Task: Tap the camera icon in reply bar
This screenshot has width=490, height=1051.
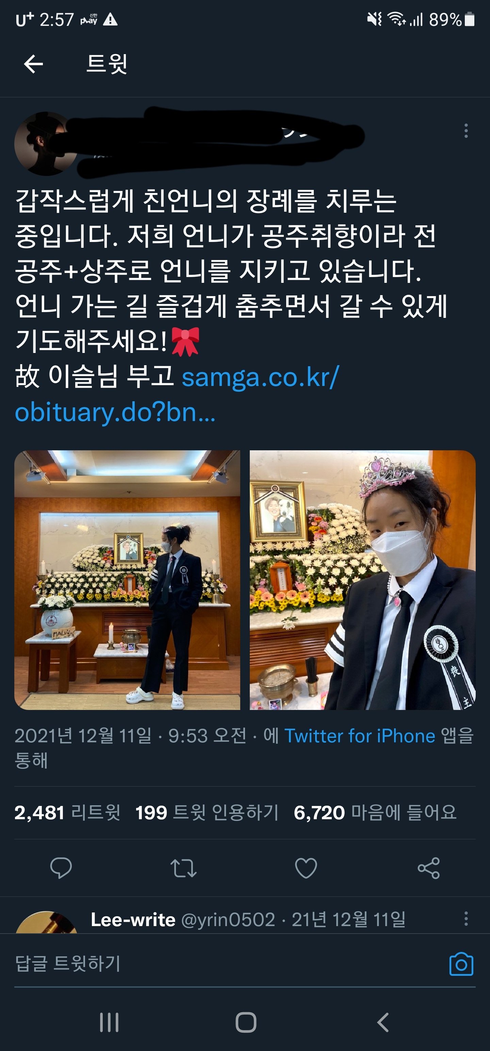Action: coord(461,964)
